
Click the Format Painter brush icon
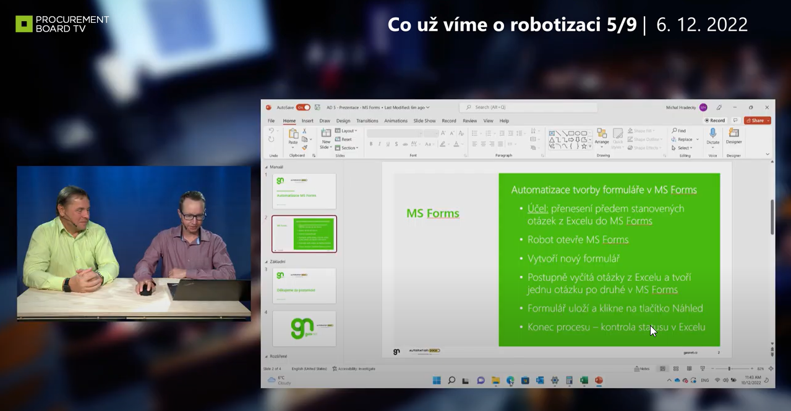pos(304,147)
